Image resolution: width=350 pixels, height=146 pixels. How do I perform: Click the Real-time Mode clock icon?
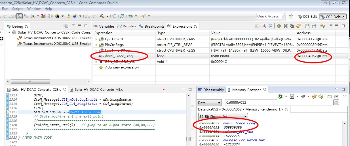(43, 16)
